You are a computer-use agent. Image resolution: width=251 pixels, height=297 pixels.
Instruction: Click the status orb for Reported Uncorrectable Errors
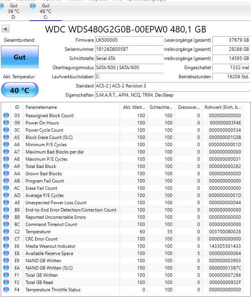[x=6, y=217]
